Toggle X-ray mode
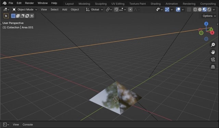This screenshot has height=128, width=219. point(189,10)
